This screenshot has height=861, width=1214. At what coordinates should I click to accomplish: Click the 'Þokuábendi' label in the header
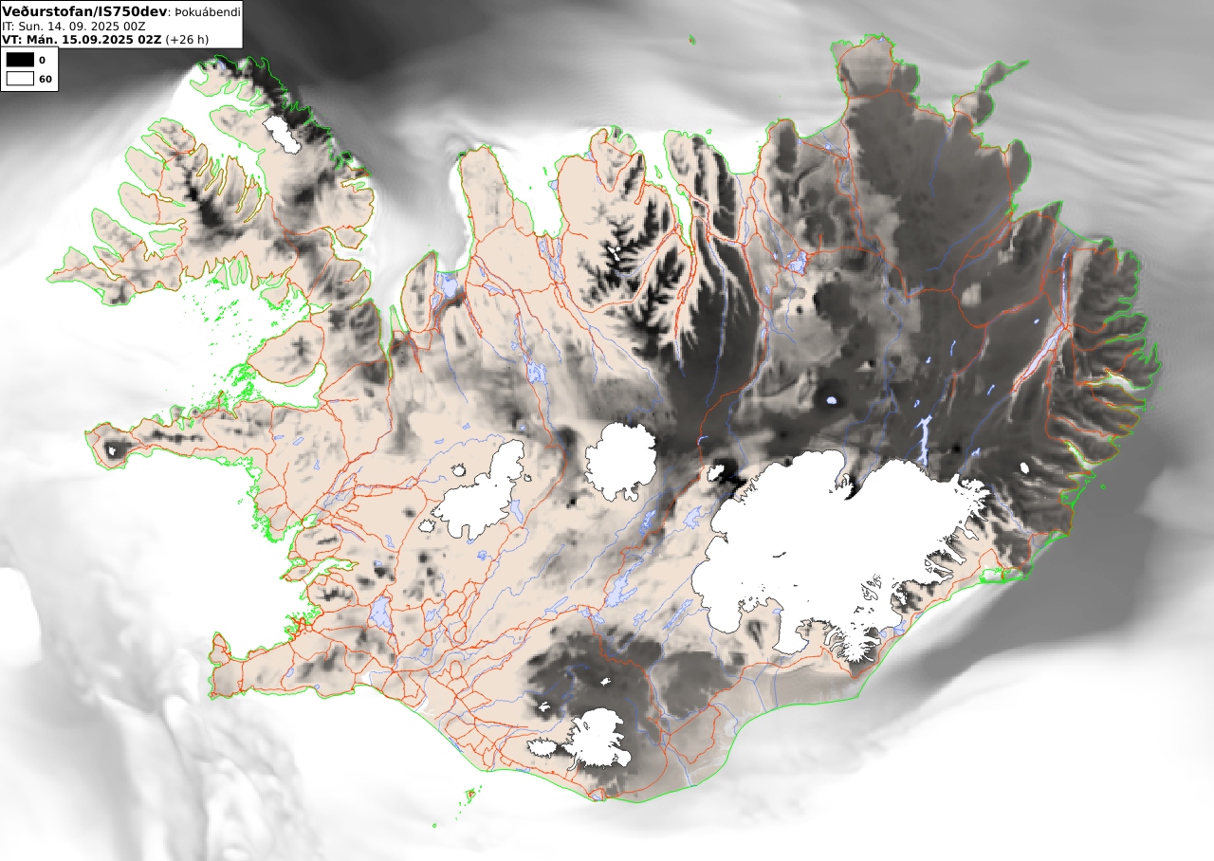207,12
